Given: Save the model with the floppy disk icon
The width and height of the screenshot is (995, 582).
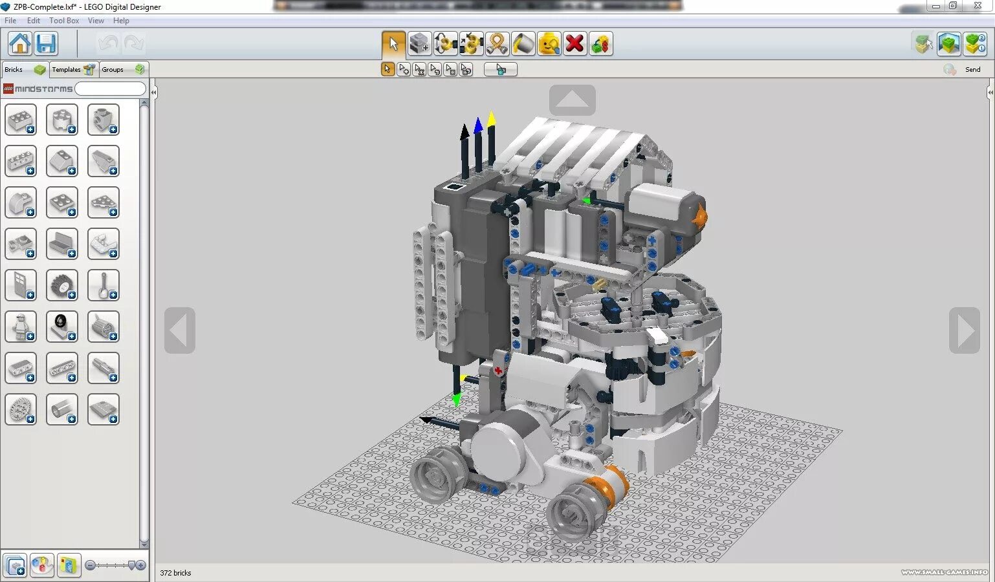Looking at the screenshot, I should pos(47,44).
